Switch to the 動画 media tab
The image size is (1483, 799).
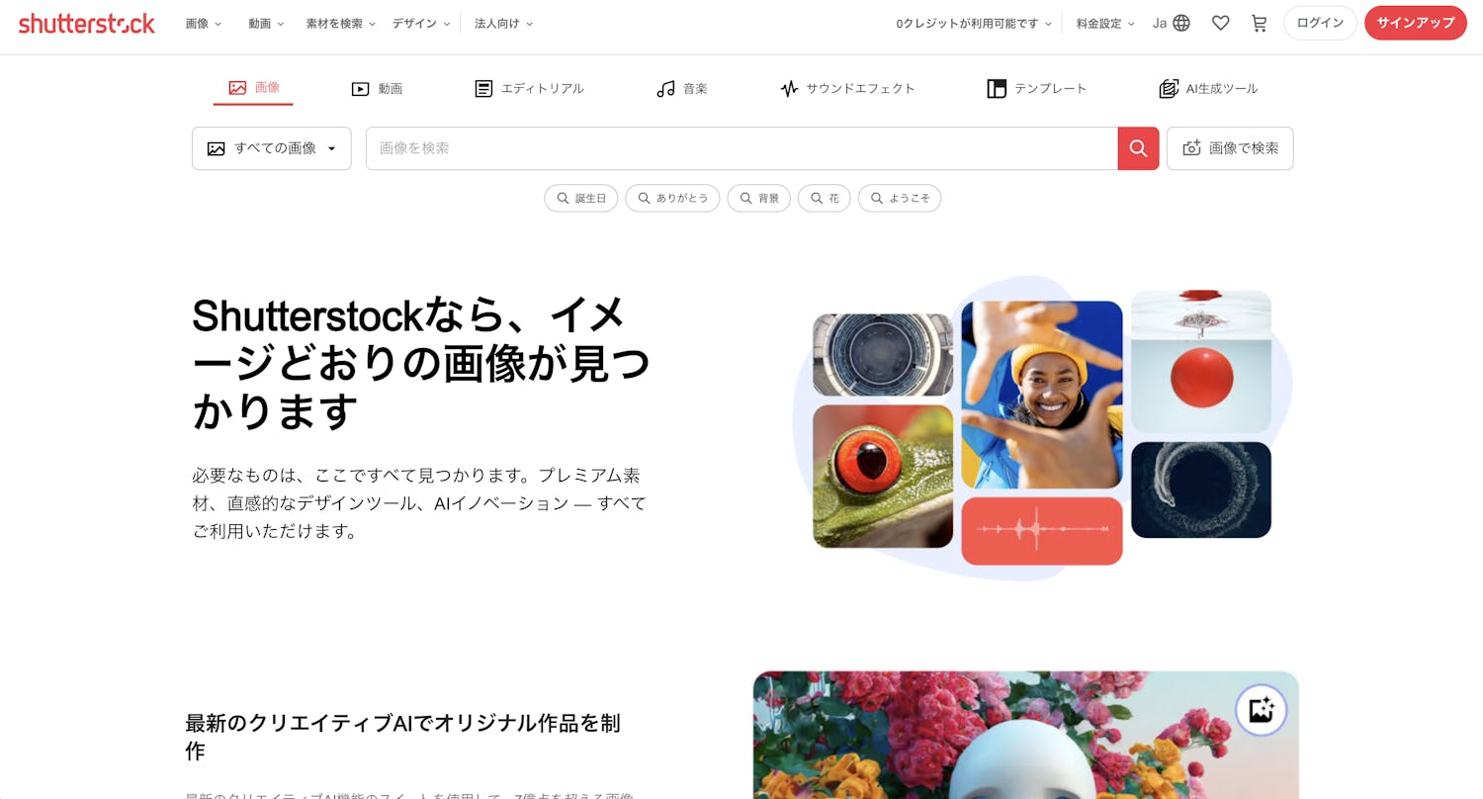377,89
